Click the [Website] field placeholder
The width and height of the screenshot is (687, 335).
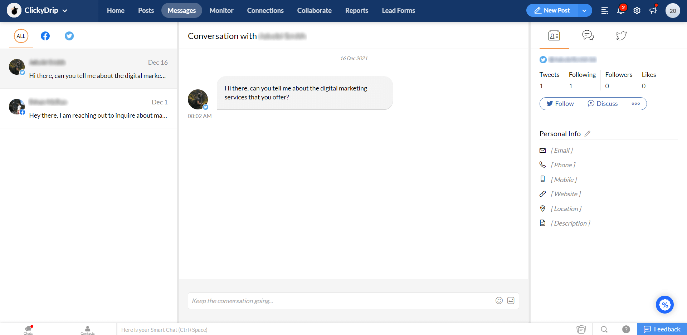click(x=566, y=194)
